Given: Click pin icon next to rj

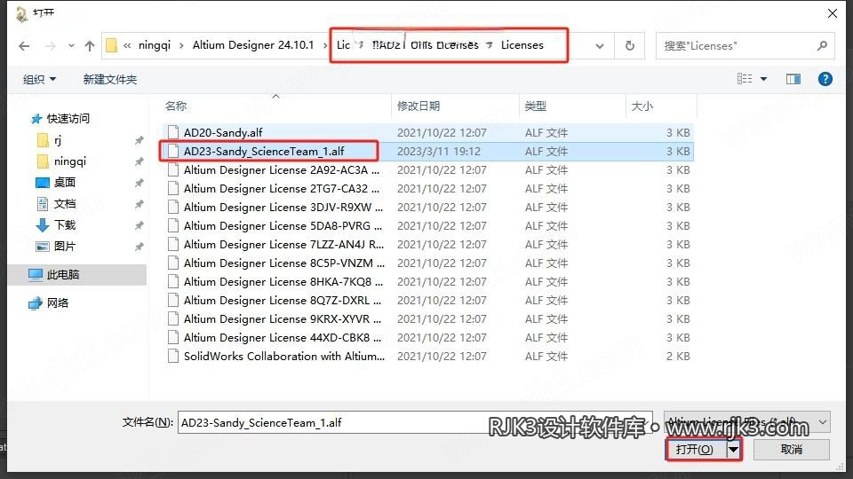Looking at the screenshot, I should point(139,140).
